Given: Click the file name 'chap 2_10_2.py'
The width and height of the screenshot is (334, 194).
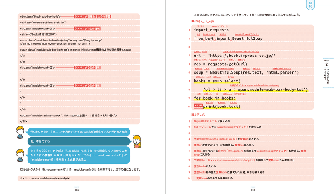Looking at the screenshot, I should point(204,21).
